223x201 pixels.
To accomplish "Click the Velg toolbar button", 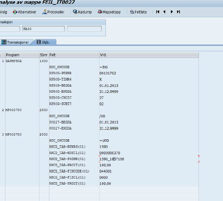I will tap(3, 12).
